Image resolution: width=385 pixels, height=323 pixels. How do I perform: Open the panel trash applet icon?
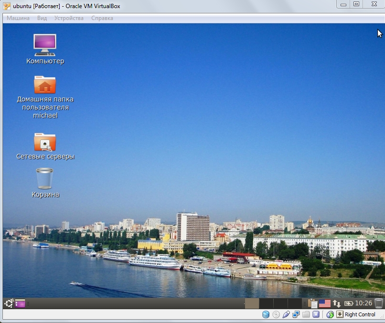(378, 303)
